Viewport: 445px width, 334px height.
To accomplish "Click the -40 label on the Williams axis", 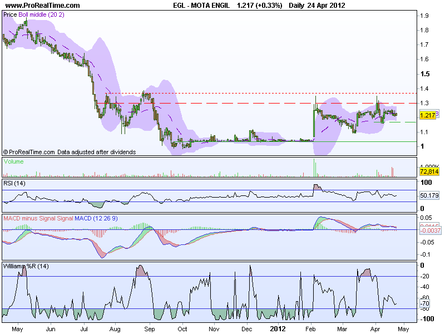I will [425, 287].
